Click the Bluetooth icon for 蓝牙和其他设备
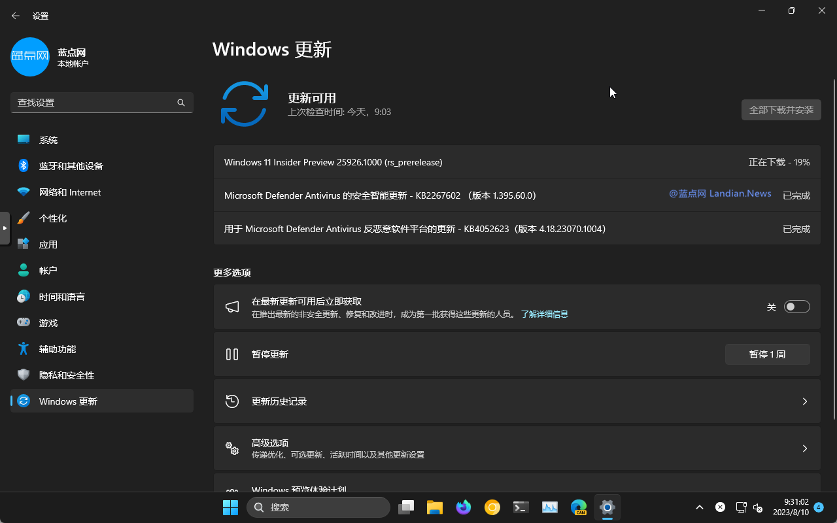The image size is (837, 523). coord(24,166)
